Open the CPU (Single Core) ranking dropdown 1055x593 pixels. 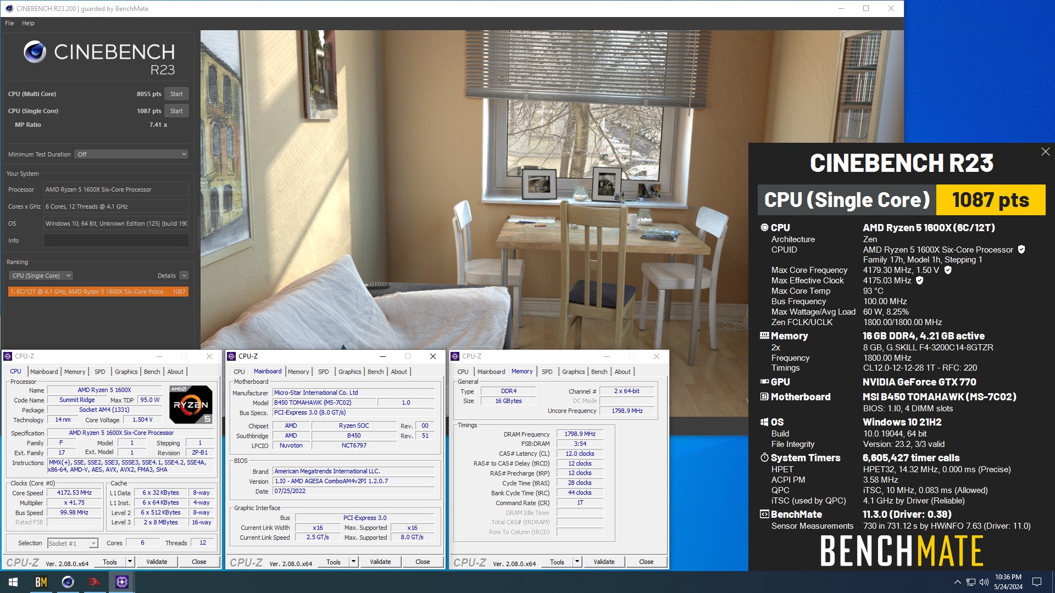click(41, 276)
